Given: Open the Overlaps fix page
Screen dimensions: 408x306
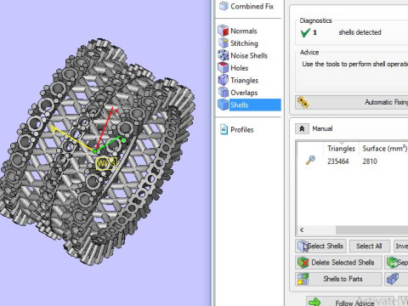Looking at the screenshot, I should coord(244,93).
